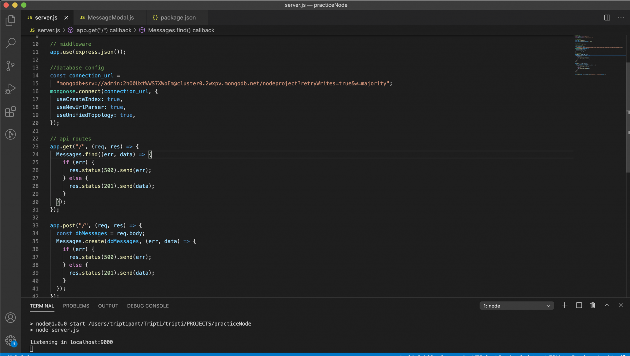
Task: Click server.js in the breadcrumb
Action: [x=45, y=30]
